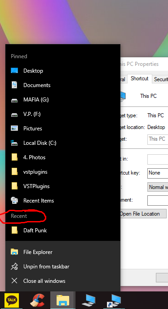
Task: Open CCleaner from the taskbar
Action: pos(37,300)
